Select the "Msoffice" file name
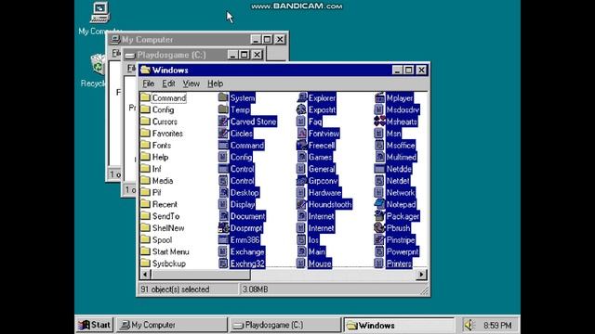595x334 pixels. pos(401,145)
